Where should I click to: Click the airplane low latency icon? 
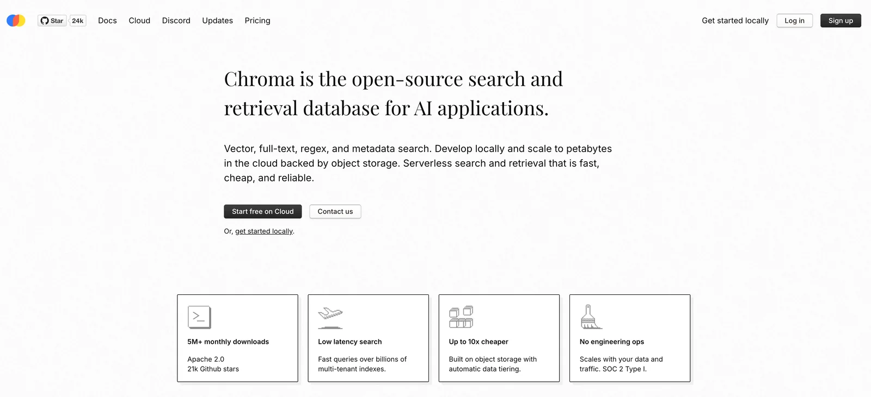click(x=330, y=317)
